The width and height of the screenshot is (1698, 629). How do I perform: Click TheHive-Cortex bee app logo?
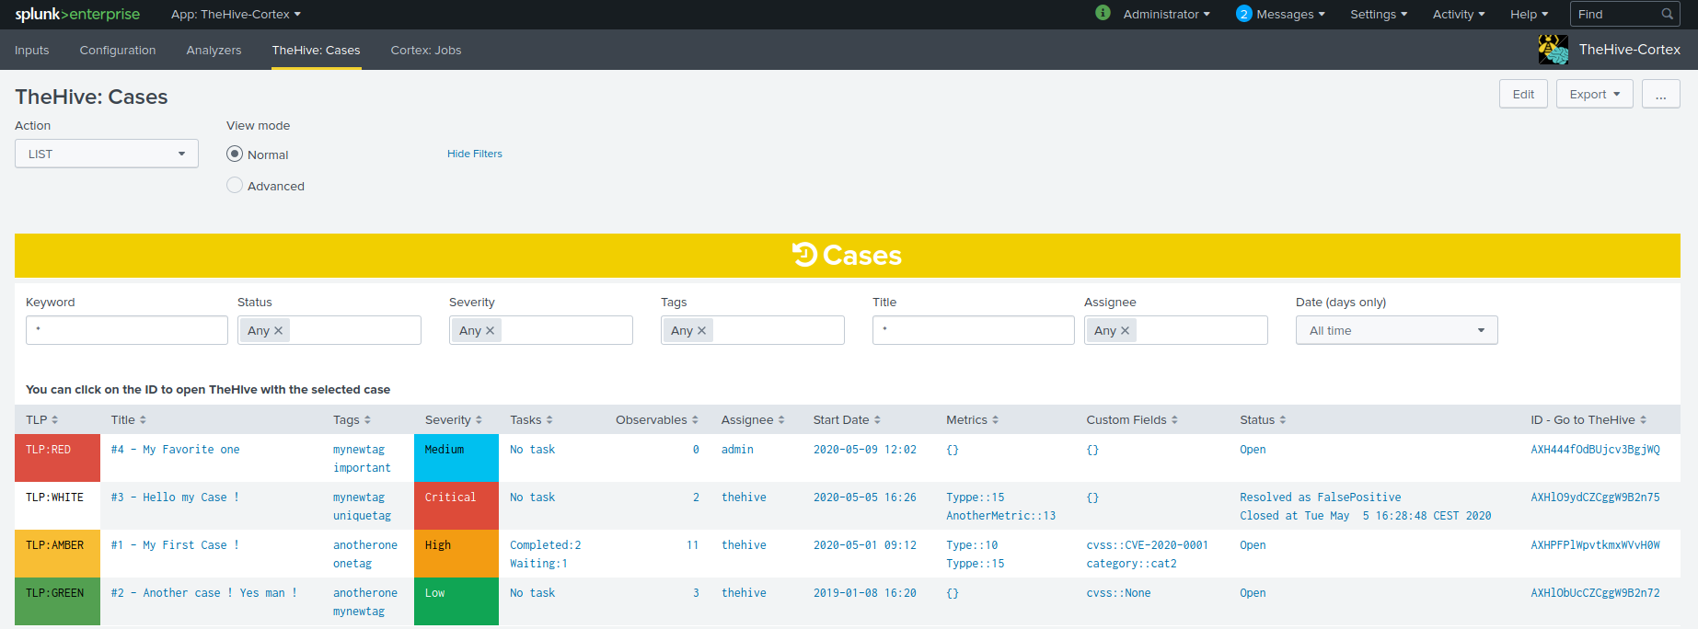pos(1553,50)
